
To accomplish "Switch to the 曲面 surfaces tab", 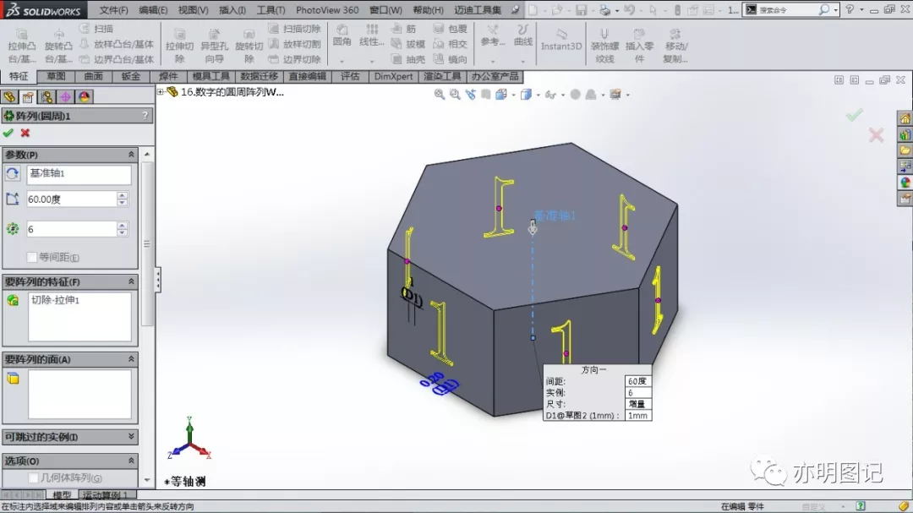I will tap(93, 76).
